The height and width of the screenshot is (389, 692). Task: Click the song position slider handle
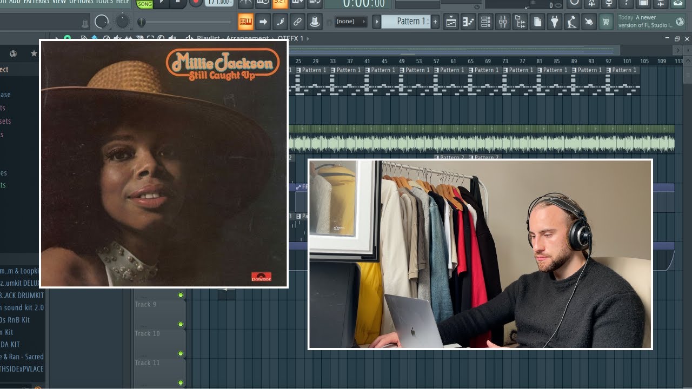pos(141,22)
